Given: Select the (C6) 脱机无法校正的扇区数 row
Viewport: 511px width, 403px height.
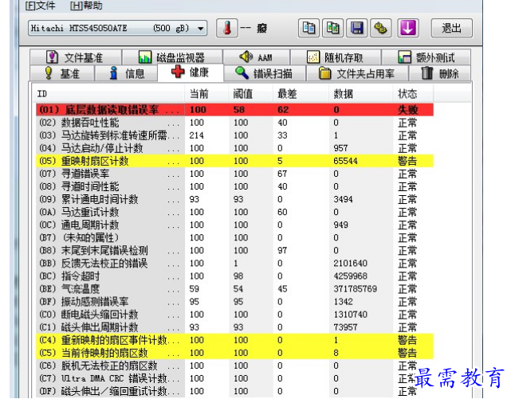Looking at the screenshot, I should coord(234,366).
